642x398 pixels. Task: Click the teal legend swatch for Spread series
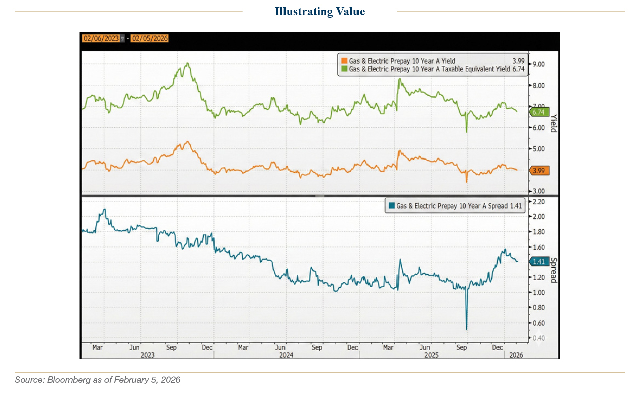pos(393,205)
